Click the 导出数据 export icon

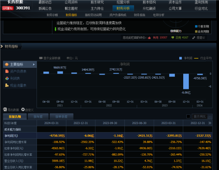pyautogui.click(x=5, y=109)
